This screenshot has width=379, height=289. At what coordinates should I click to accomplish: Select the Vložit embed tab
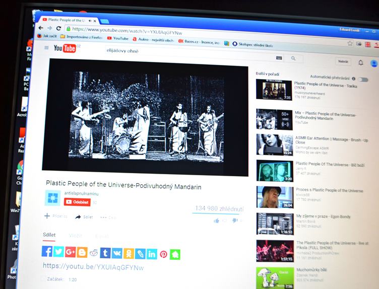click(75, 236)
